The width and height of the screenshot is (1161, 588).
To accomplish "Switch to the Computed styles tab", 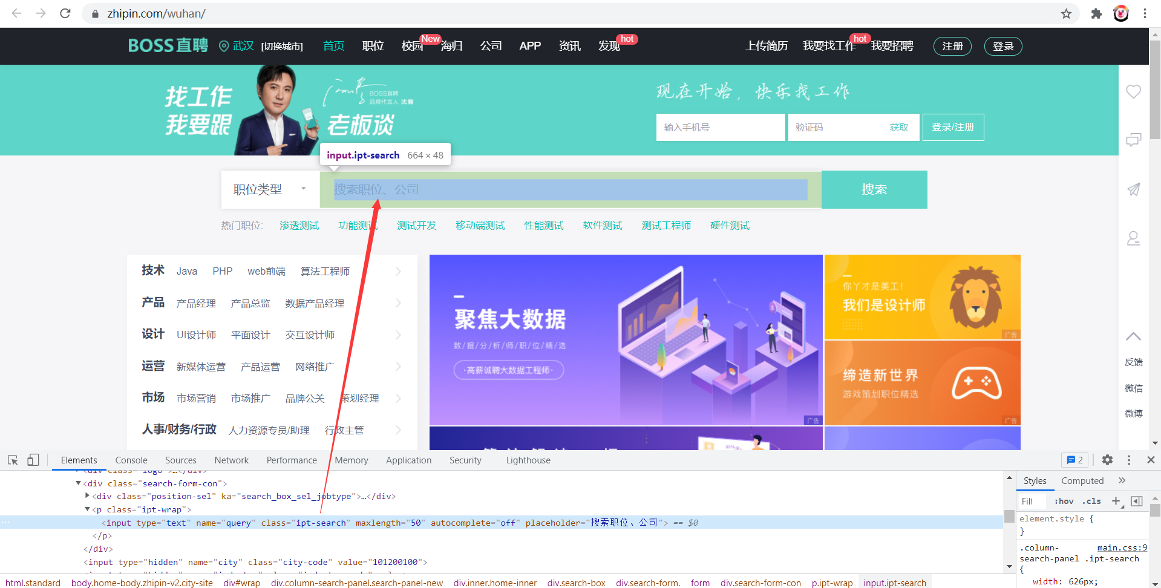I will tap(1082, 481).
